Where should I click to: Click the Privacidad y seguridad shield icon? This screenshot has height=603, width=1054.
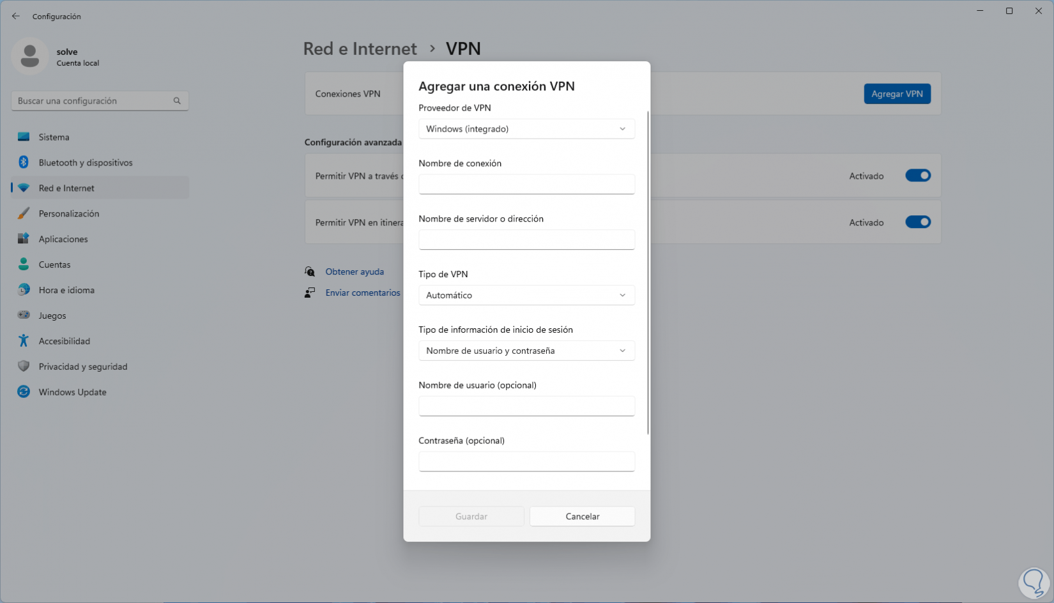[x=24, y=367]
